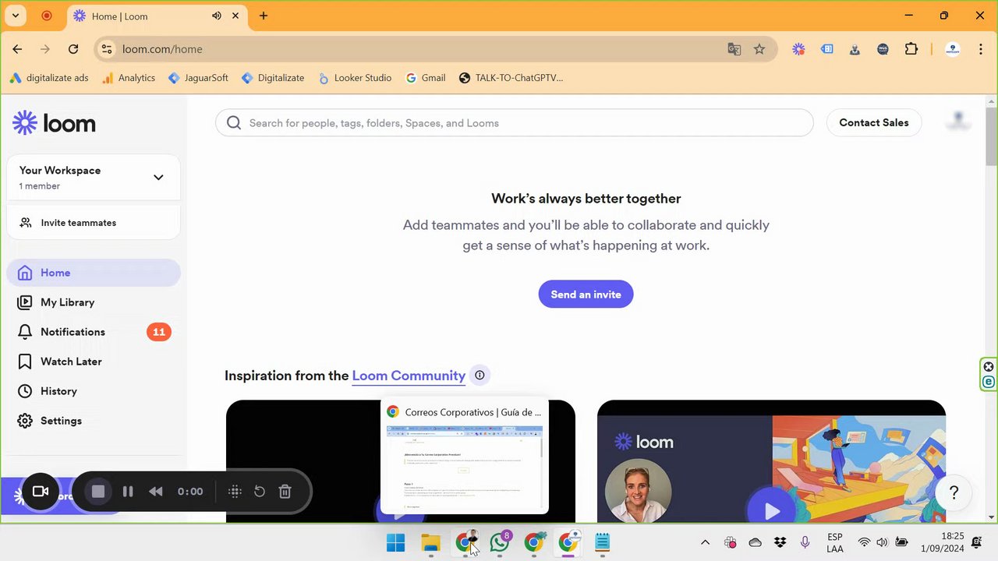Click the Loom extension icon in Chrome toolbar
Screen dimensions: 998x561
798,49
